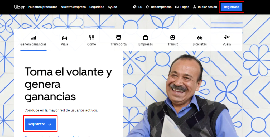Open the Nuestros productos menu
270x137 pixels.
(x=43, y=7)
